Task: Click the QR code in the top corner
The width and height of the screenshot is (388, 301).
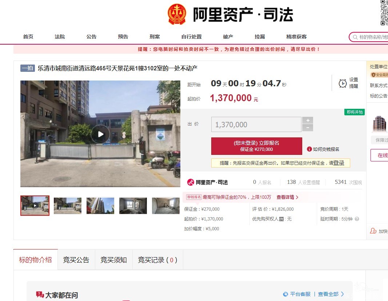Action: pyautogui.click(x=384, y=13)
